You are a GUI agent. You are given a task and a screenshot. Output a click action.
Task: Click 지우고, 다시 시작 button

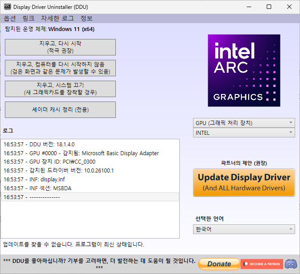pos(60,47)
